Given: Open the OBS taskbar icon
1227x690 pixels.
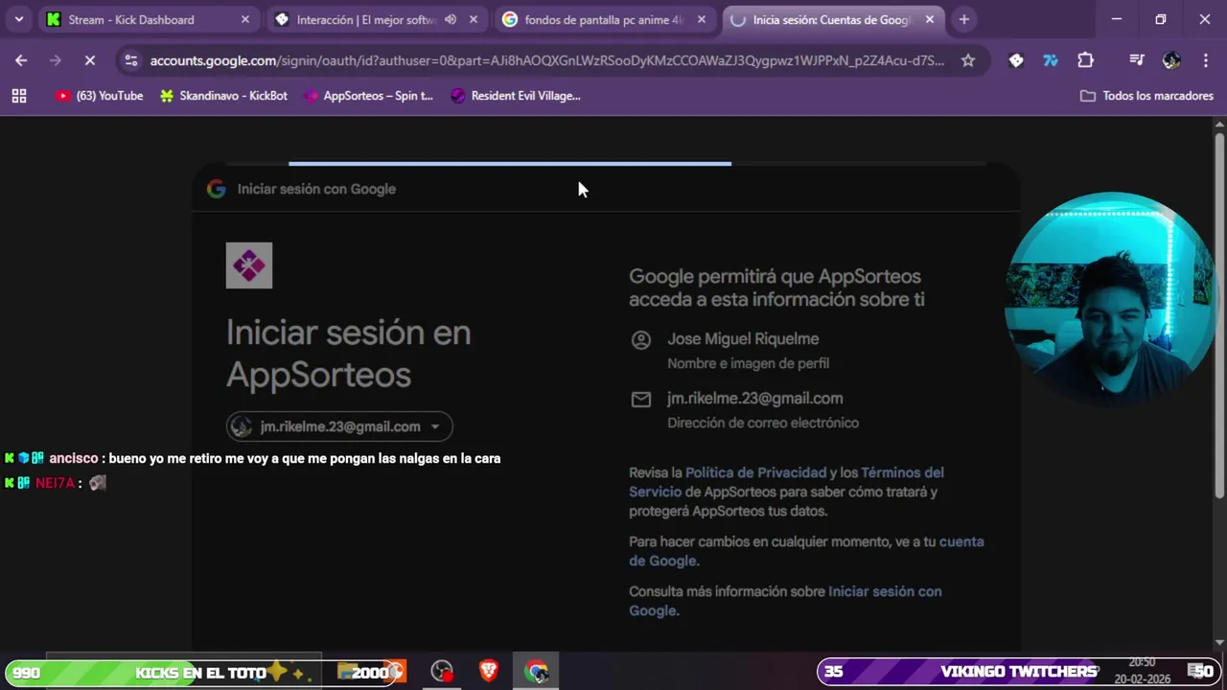Looking at the screenshot, I should point(442,672).
